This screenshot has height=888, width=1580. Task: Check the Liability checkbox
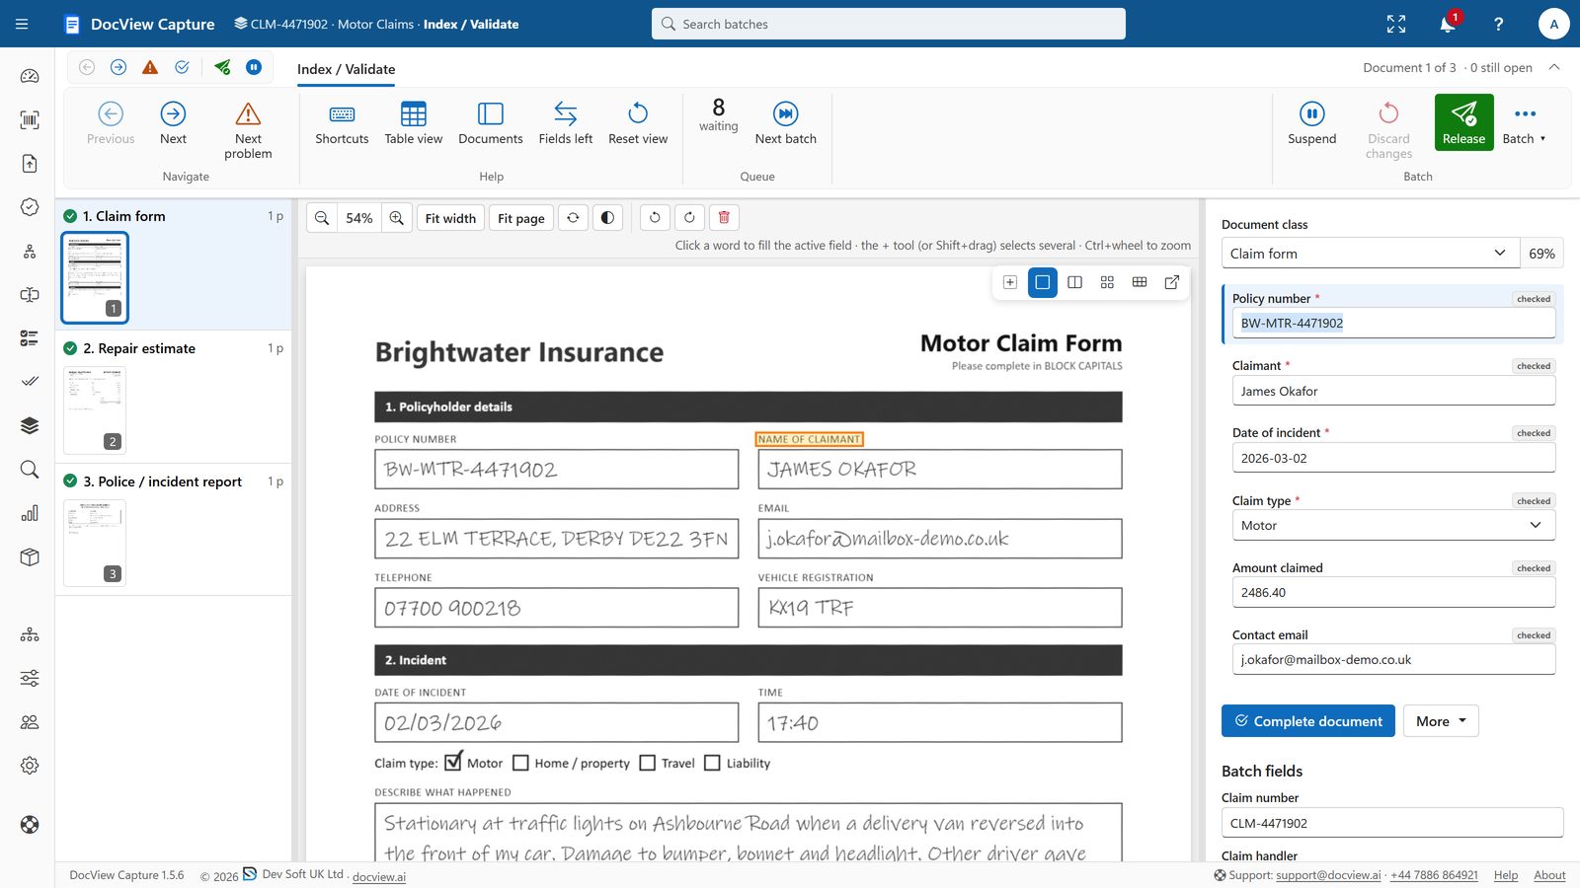point(712,763)
